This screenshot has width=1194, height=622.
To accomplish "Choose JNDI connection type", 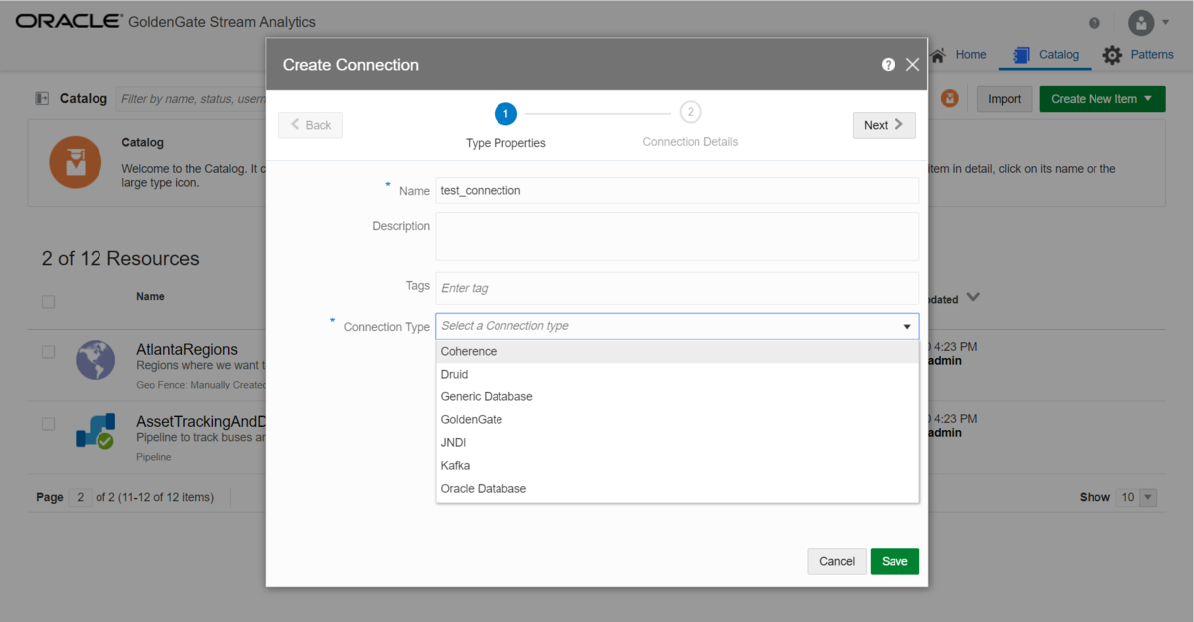I will click(x=678, y=442).
